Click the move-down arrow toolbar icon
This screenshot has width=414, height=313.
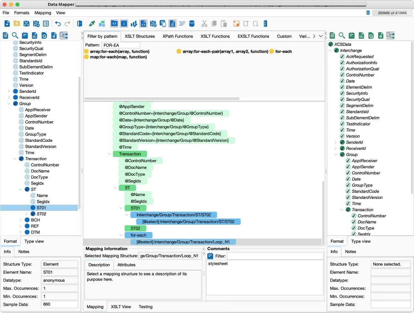click(x=256, y=24)
